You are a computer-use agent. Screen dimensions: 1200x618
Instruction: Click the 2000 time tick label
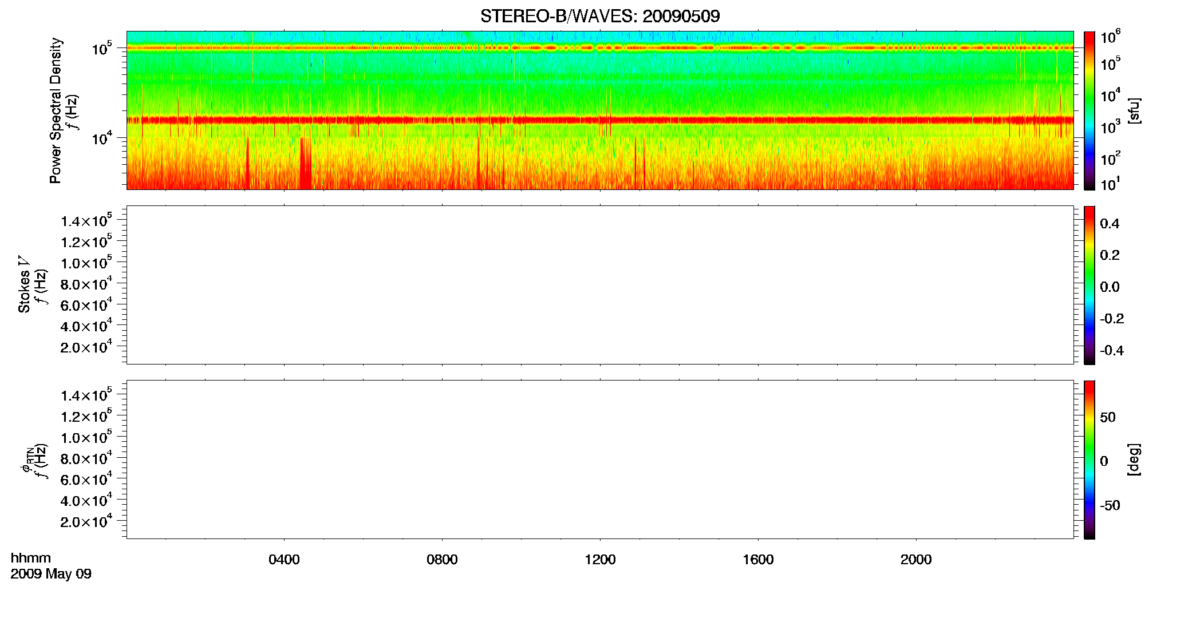916,560
